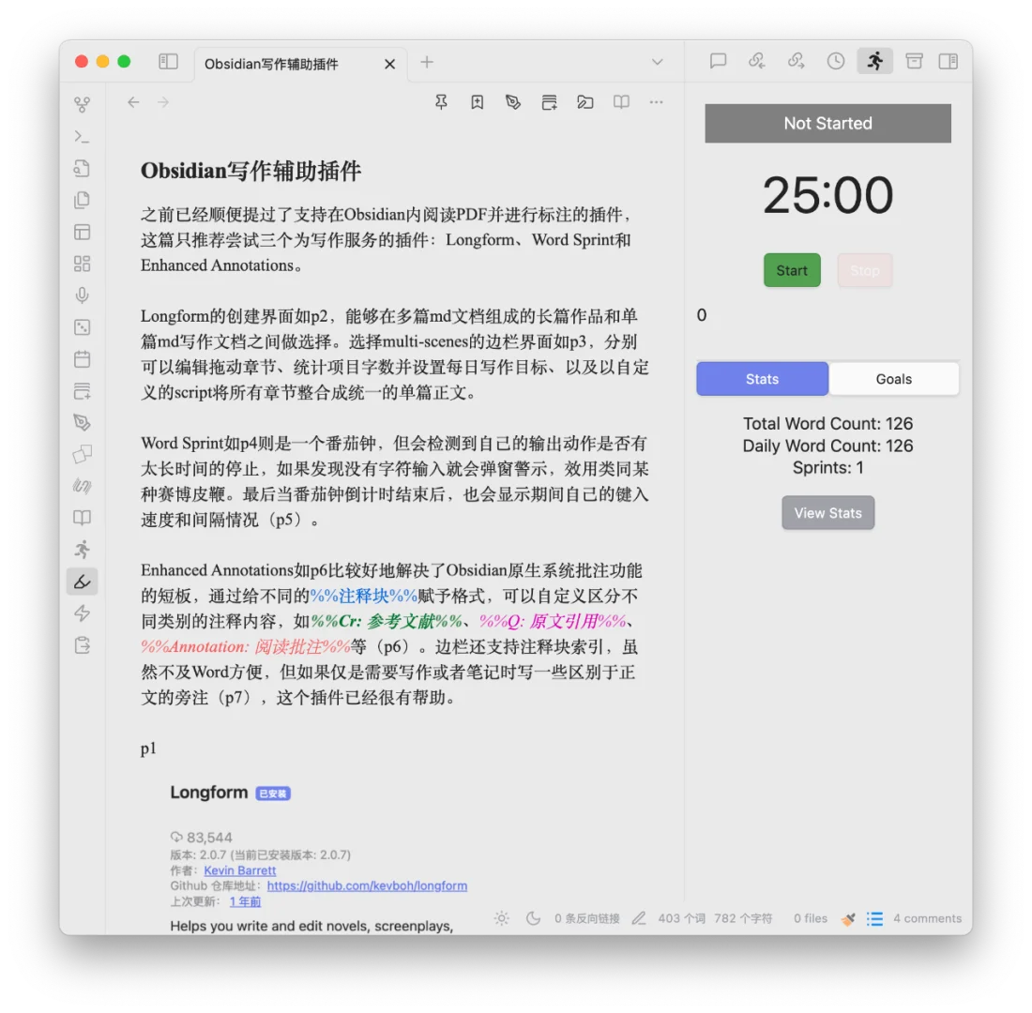Click the highlighted signature pen ribbon icon
This screenshot has width=1032, height=1013.
pos(83,582)
